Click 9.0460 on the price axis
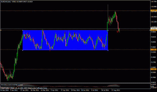 [x=154, y=67]
